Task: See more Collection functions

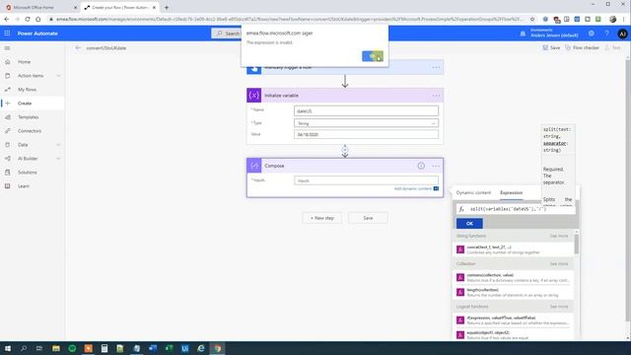Action: [x=559, y=263]
